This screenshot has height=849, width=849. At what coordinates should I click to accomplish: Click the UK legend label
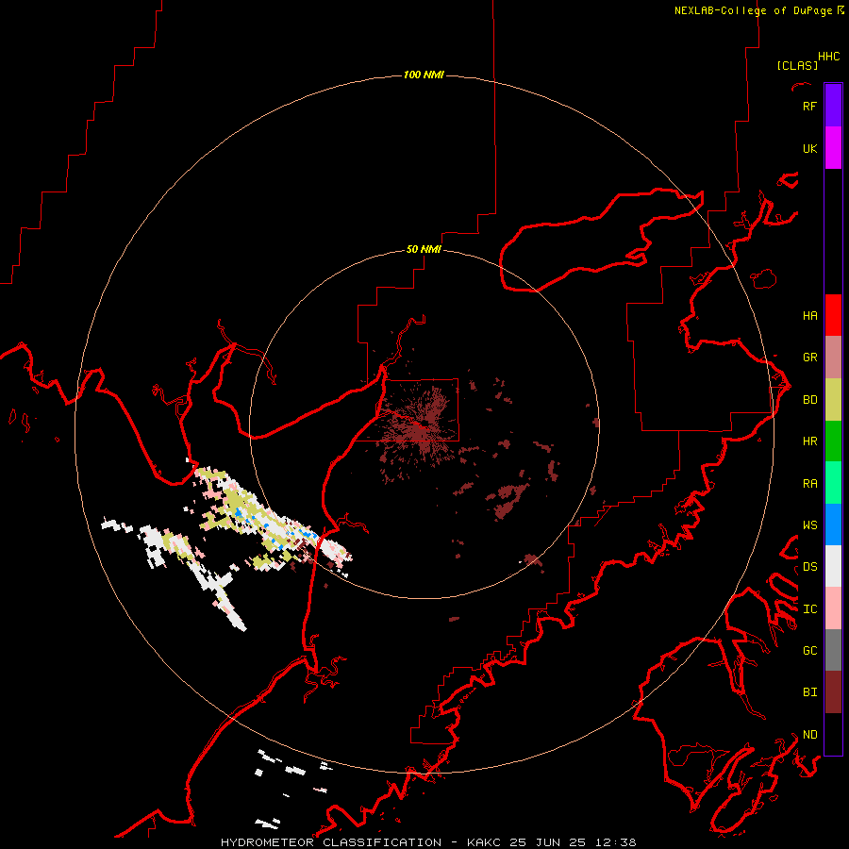[809, 149]
